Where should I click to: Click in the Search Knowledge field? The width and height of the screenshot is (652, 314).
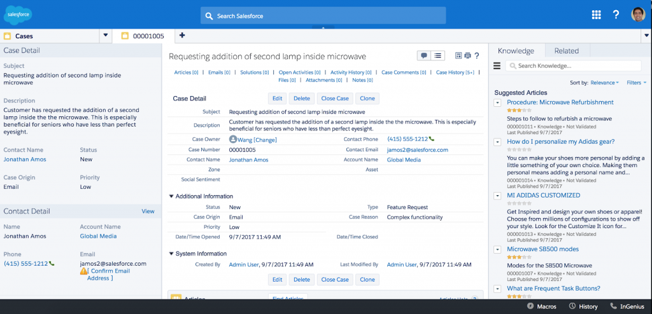coord(574,65)
